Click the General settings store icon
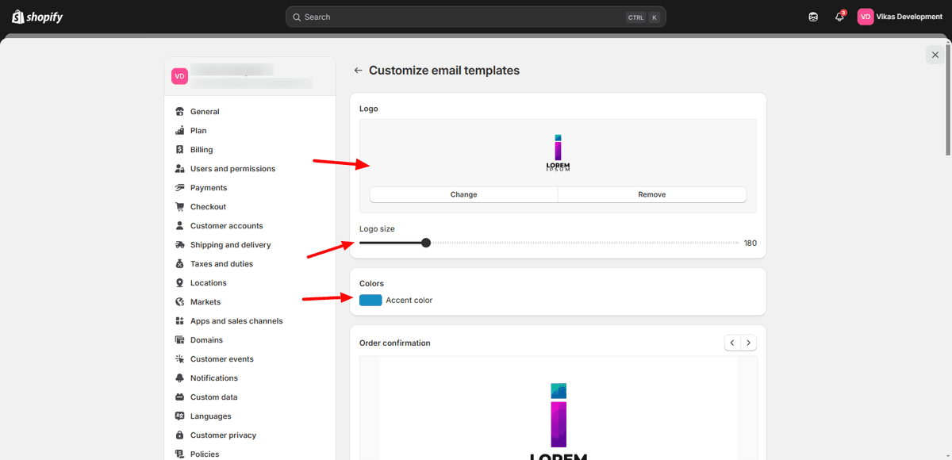 click(x=180, y=112)
